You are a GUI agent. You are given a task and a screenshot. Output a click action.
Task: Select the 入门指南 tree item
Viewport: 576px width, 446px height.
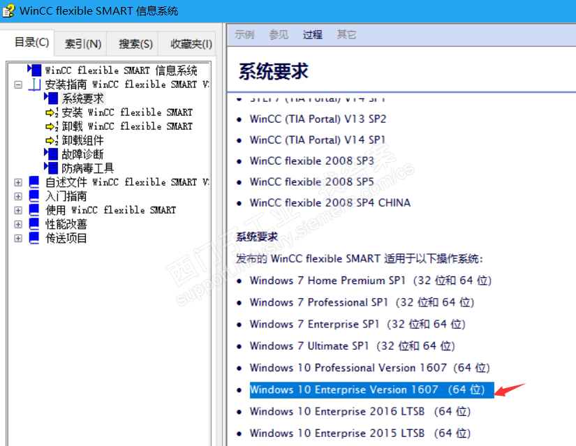[66, 196]
